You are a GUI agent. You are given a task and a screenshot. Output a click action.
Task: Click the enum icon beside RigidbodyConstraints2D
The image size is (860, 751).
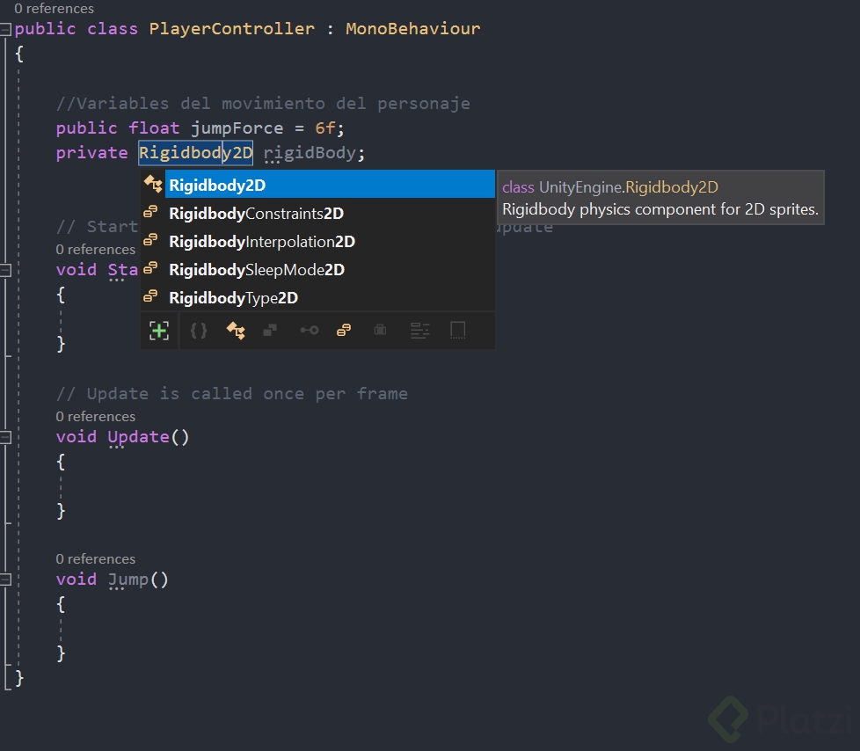[x=150, y=212]
